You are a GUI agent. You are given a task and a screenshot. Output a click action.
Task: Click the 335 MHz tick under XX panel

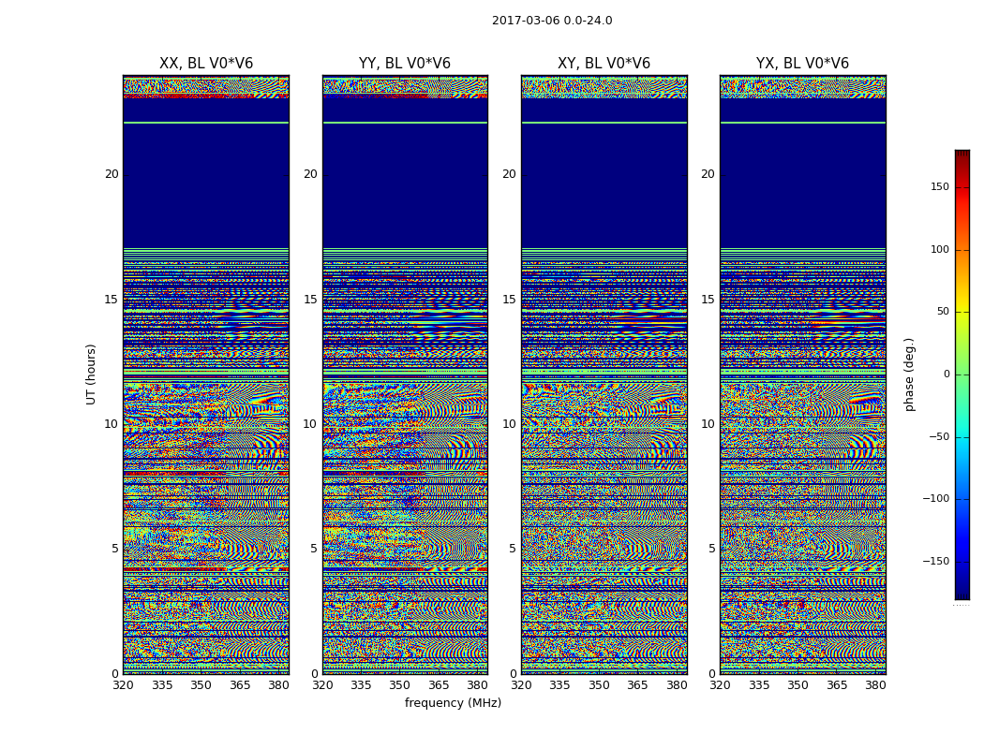[x=162, y=685]
